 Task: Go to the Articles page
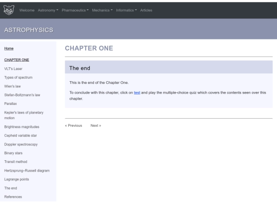[146, 10]
